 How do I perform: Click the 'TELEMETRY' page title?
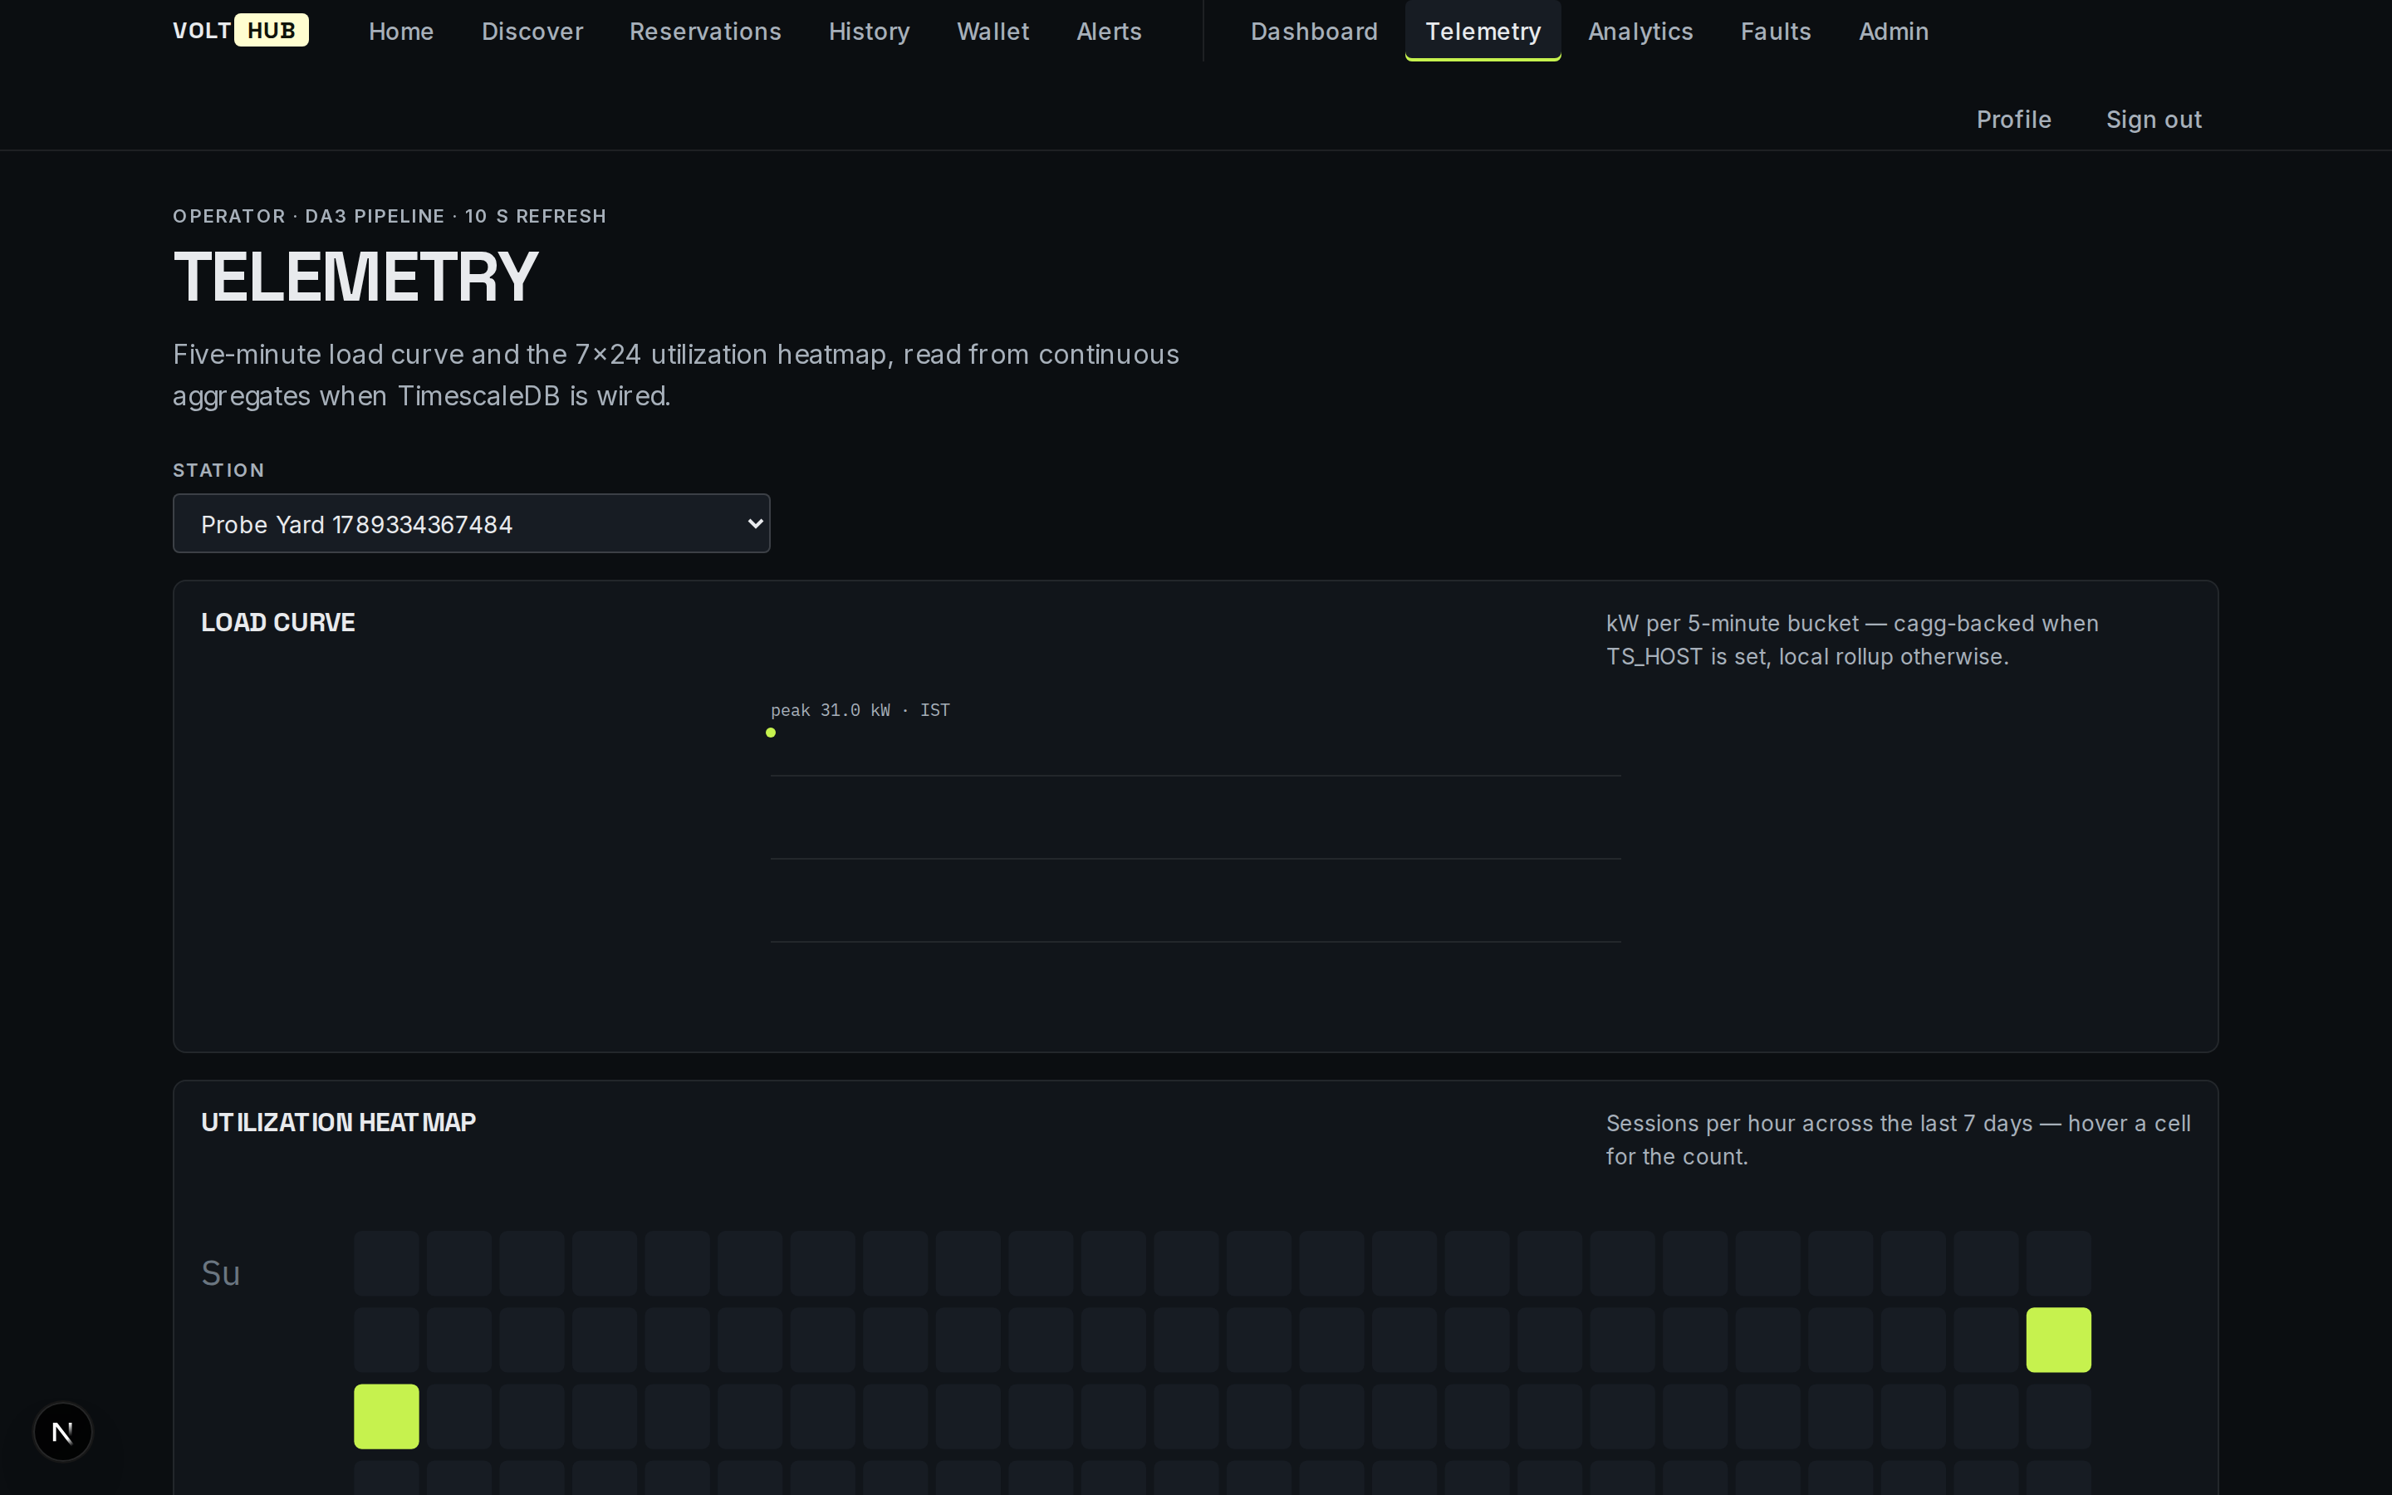click(x=355, y=277)
